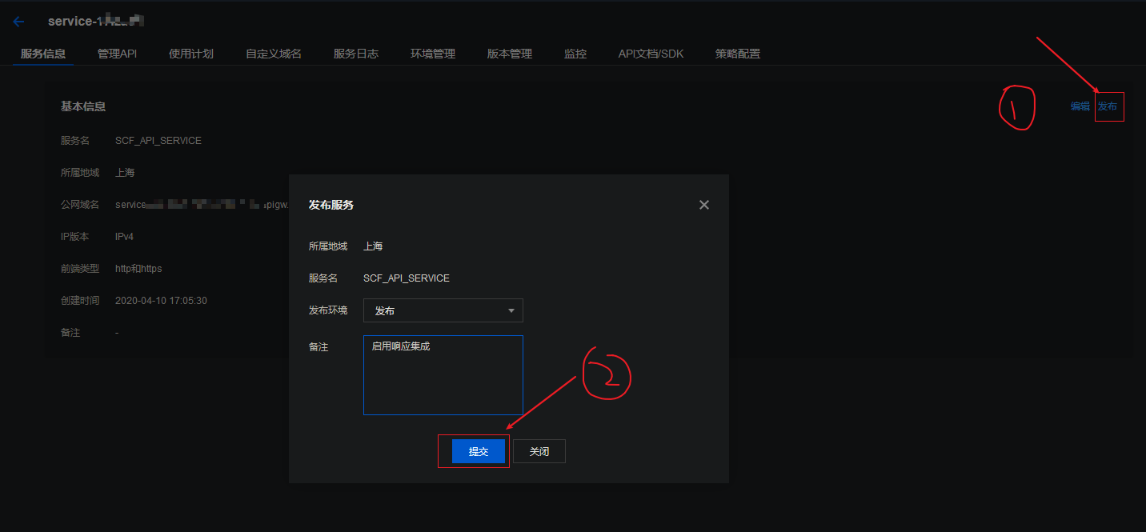Viewport: 1146px width, 532px height.
Task: Open the 管理API tab
Action: 118,54
